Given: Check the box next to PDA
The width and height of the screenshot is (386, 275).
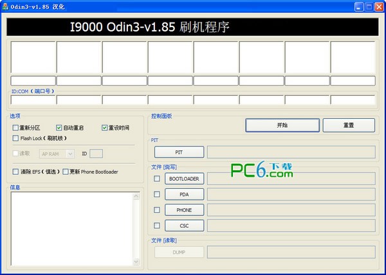Looking at the screenshot, I should 157,194.
